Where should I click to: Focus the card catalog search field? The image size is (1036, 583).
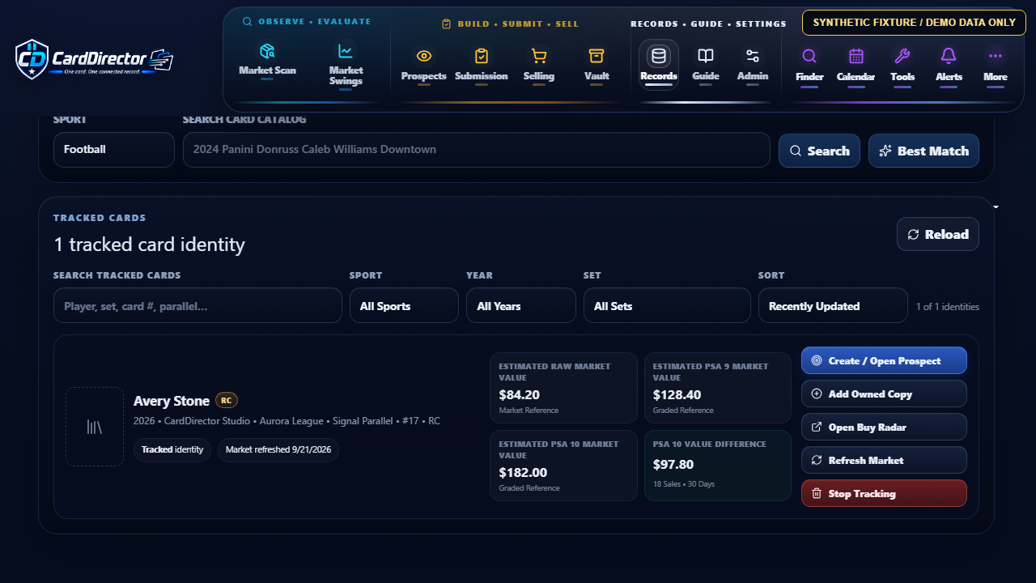[477, 150]
